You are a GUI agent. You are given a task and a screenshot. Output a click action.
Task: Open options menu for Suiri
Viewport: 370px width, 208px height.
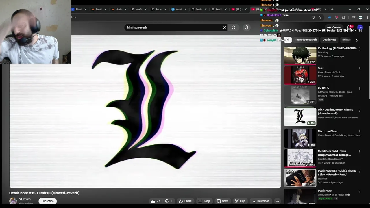pos(360,69)
